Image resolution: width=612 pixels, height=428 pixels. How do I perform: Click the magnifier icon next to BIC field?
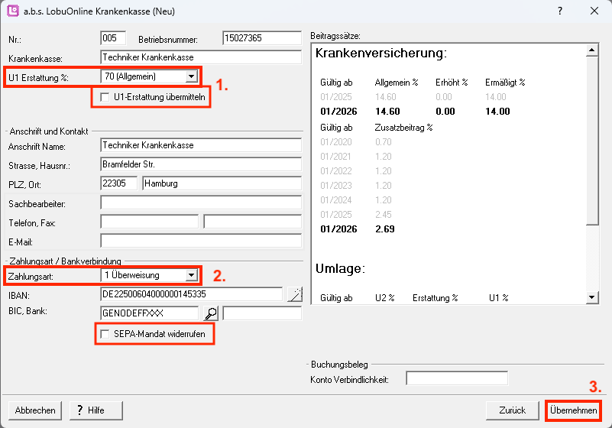click(210, 313)
